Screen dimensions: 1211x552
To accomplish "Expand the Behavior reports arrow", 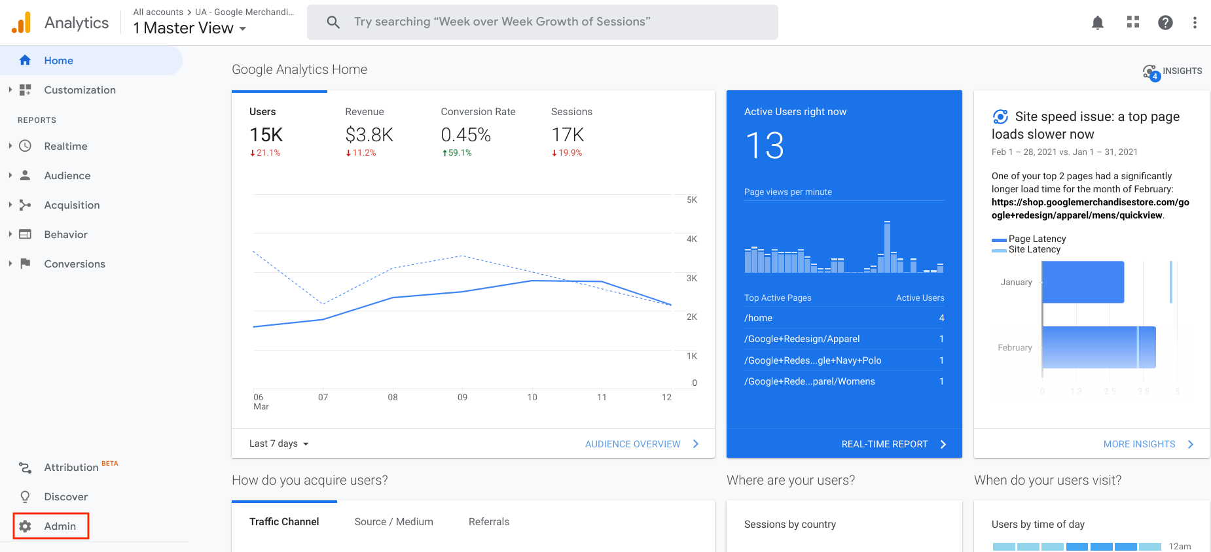I will [x=10, y=234].
